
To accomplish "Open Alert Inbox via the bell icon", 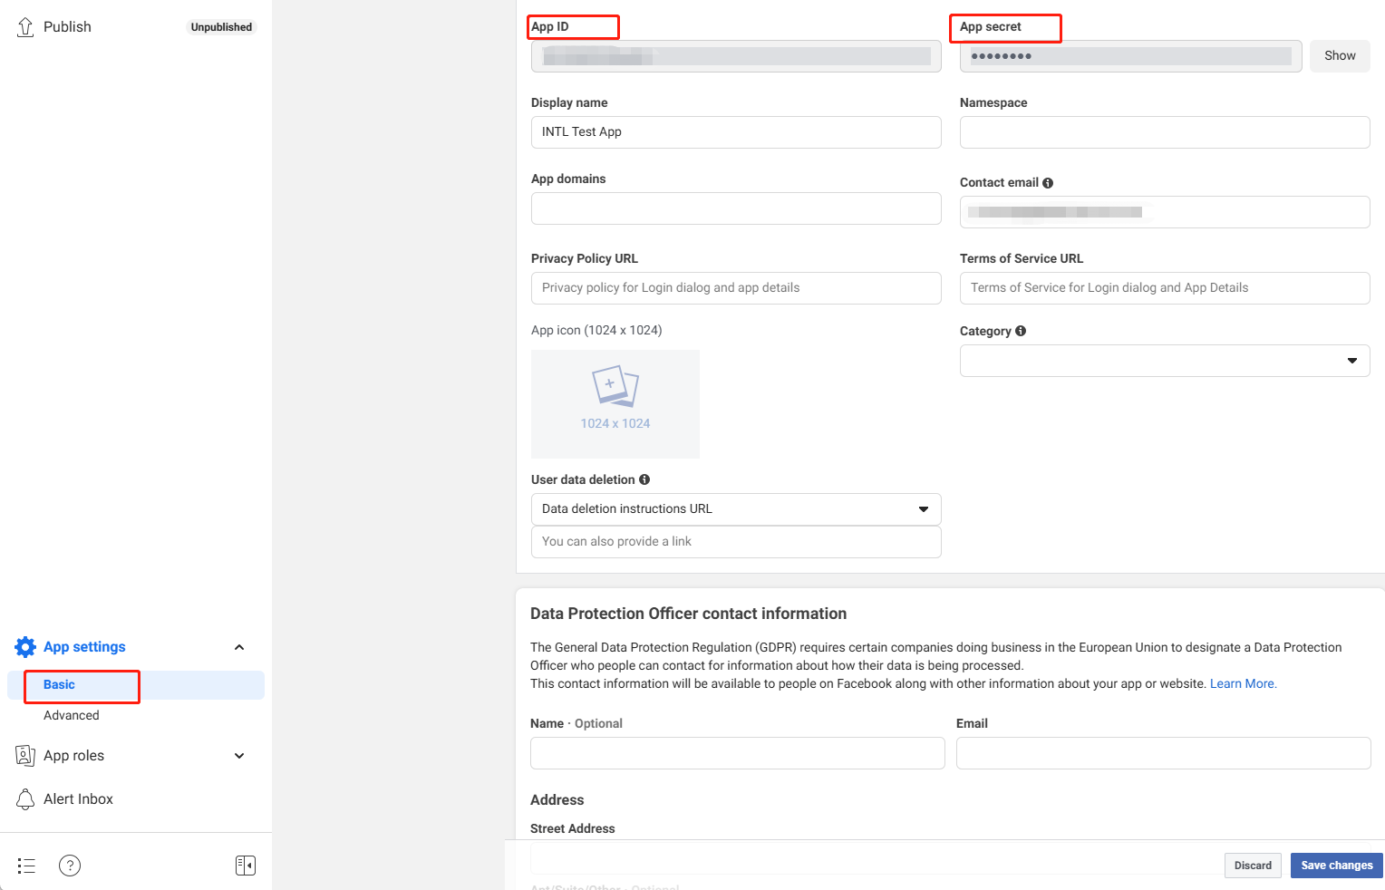I will (x=25, y=798).
